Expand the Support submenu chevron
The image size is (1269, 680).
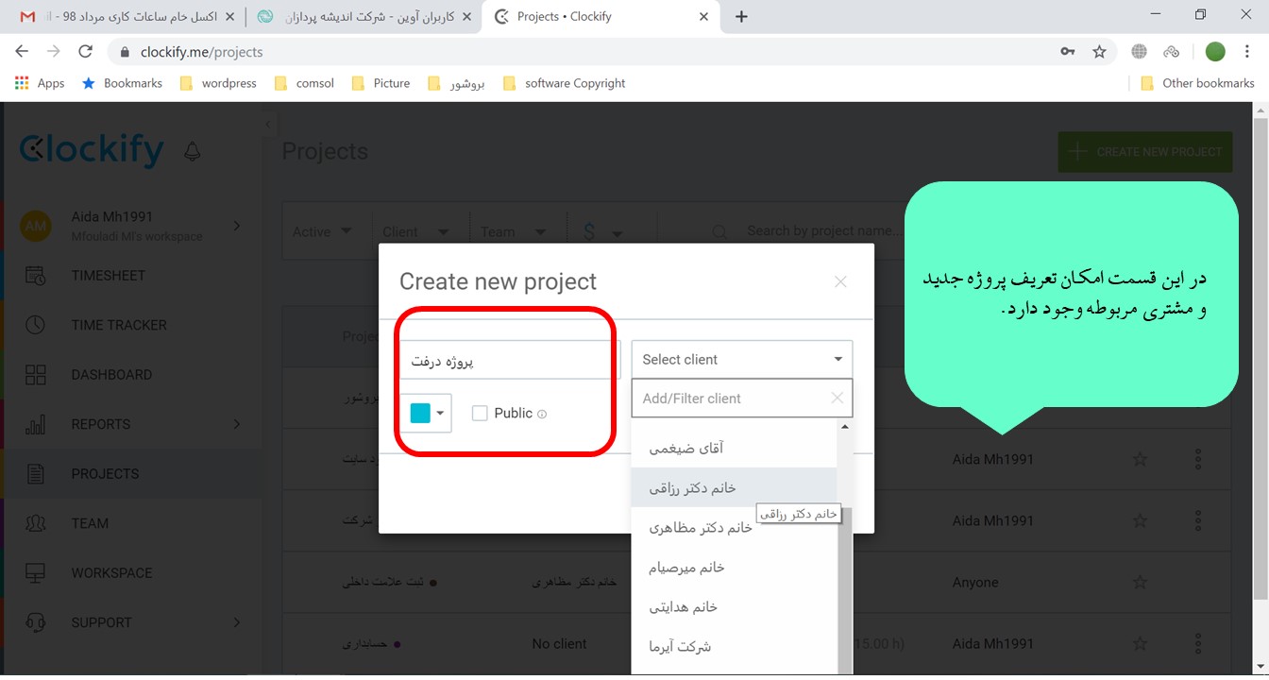coord(236,622)
